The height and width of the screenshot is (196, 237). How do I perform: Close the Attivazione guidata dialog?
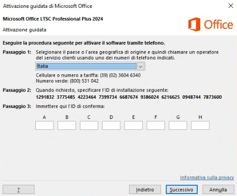coord(231,6)
